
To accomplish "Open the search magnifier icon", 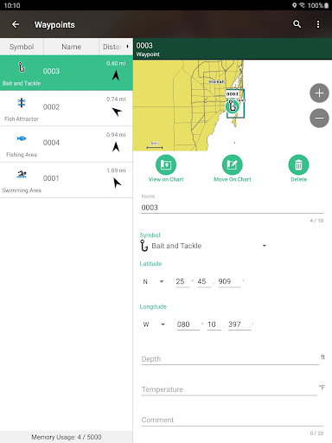I will (297, 24).
